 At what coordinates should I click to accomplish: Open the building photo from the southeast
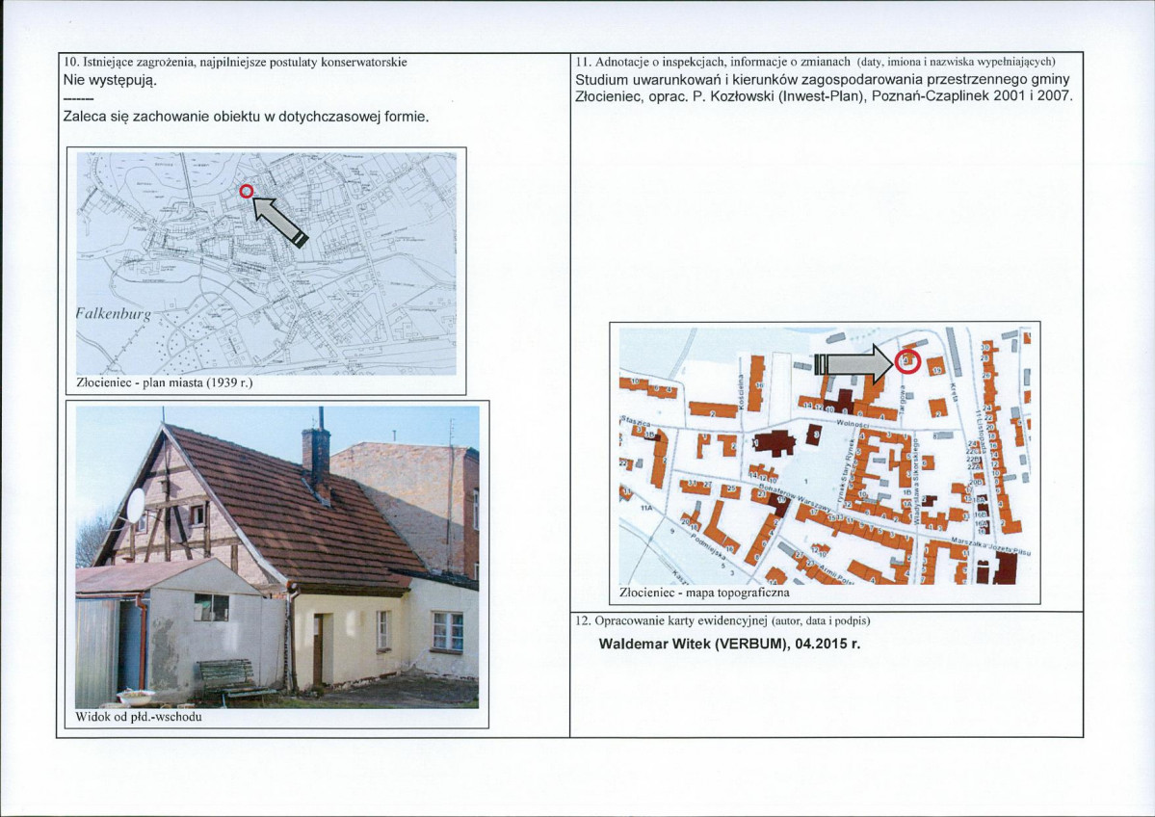[x=277, y=557]
